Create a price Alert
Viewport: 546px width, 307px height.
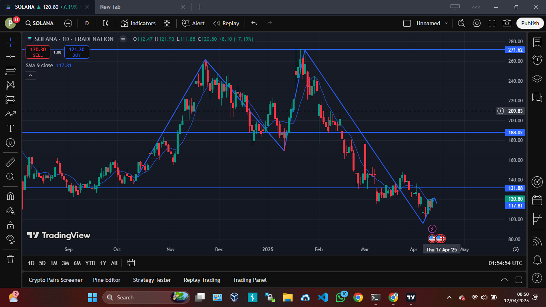coord(193,23)
